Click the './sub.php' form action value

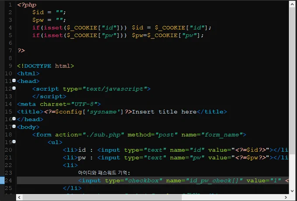(103, 135)
